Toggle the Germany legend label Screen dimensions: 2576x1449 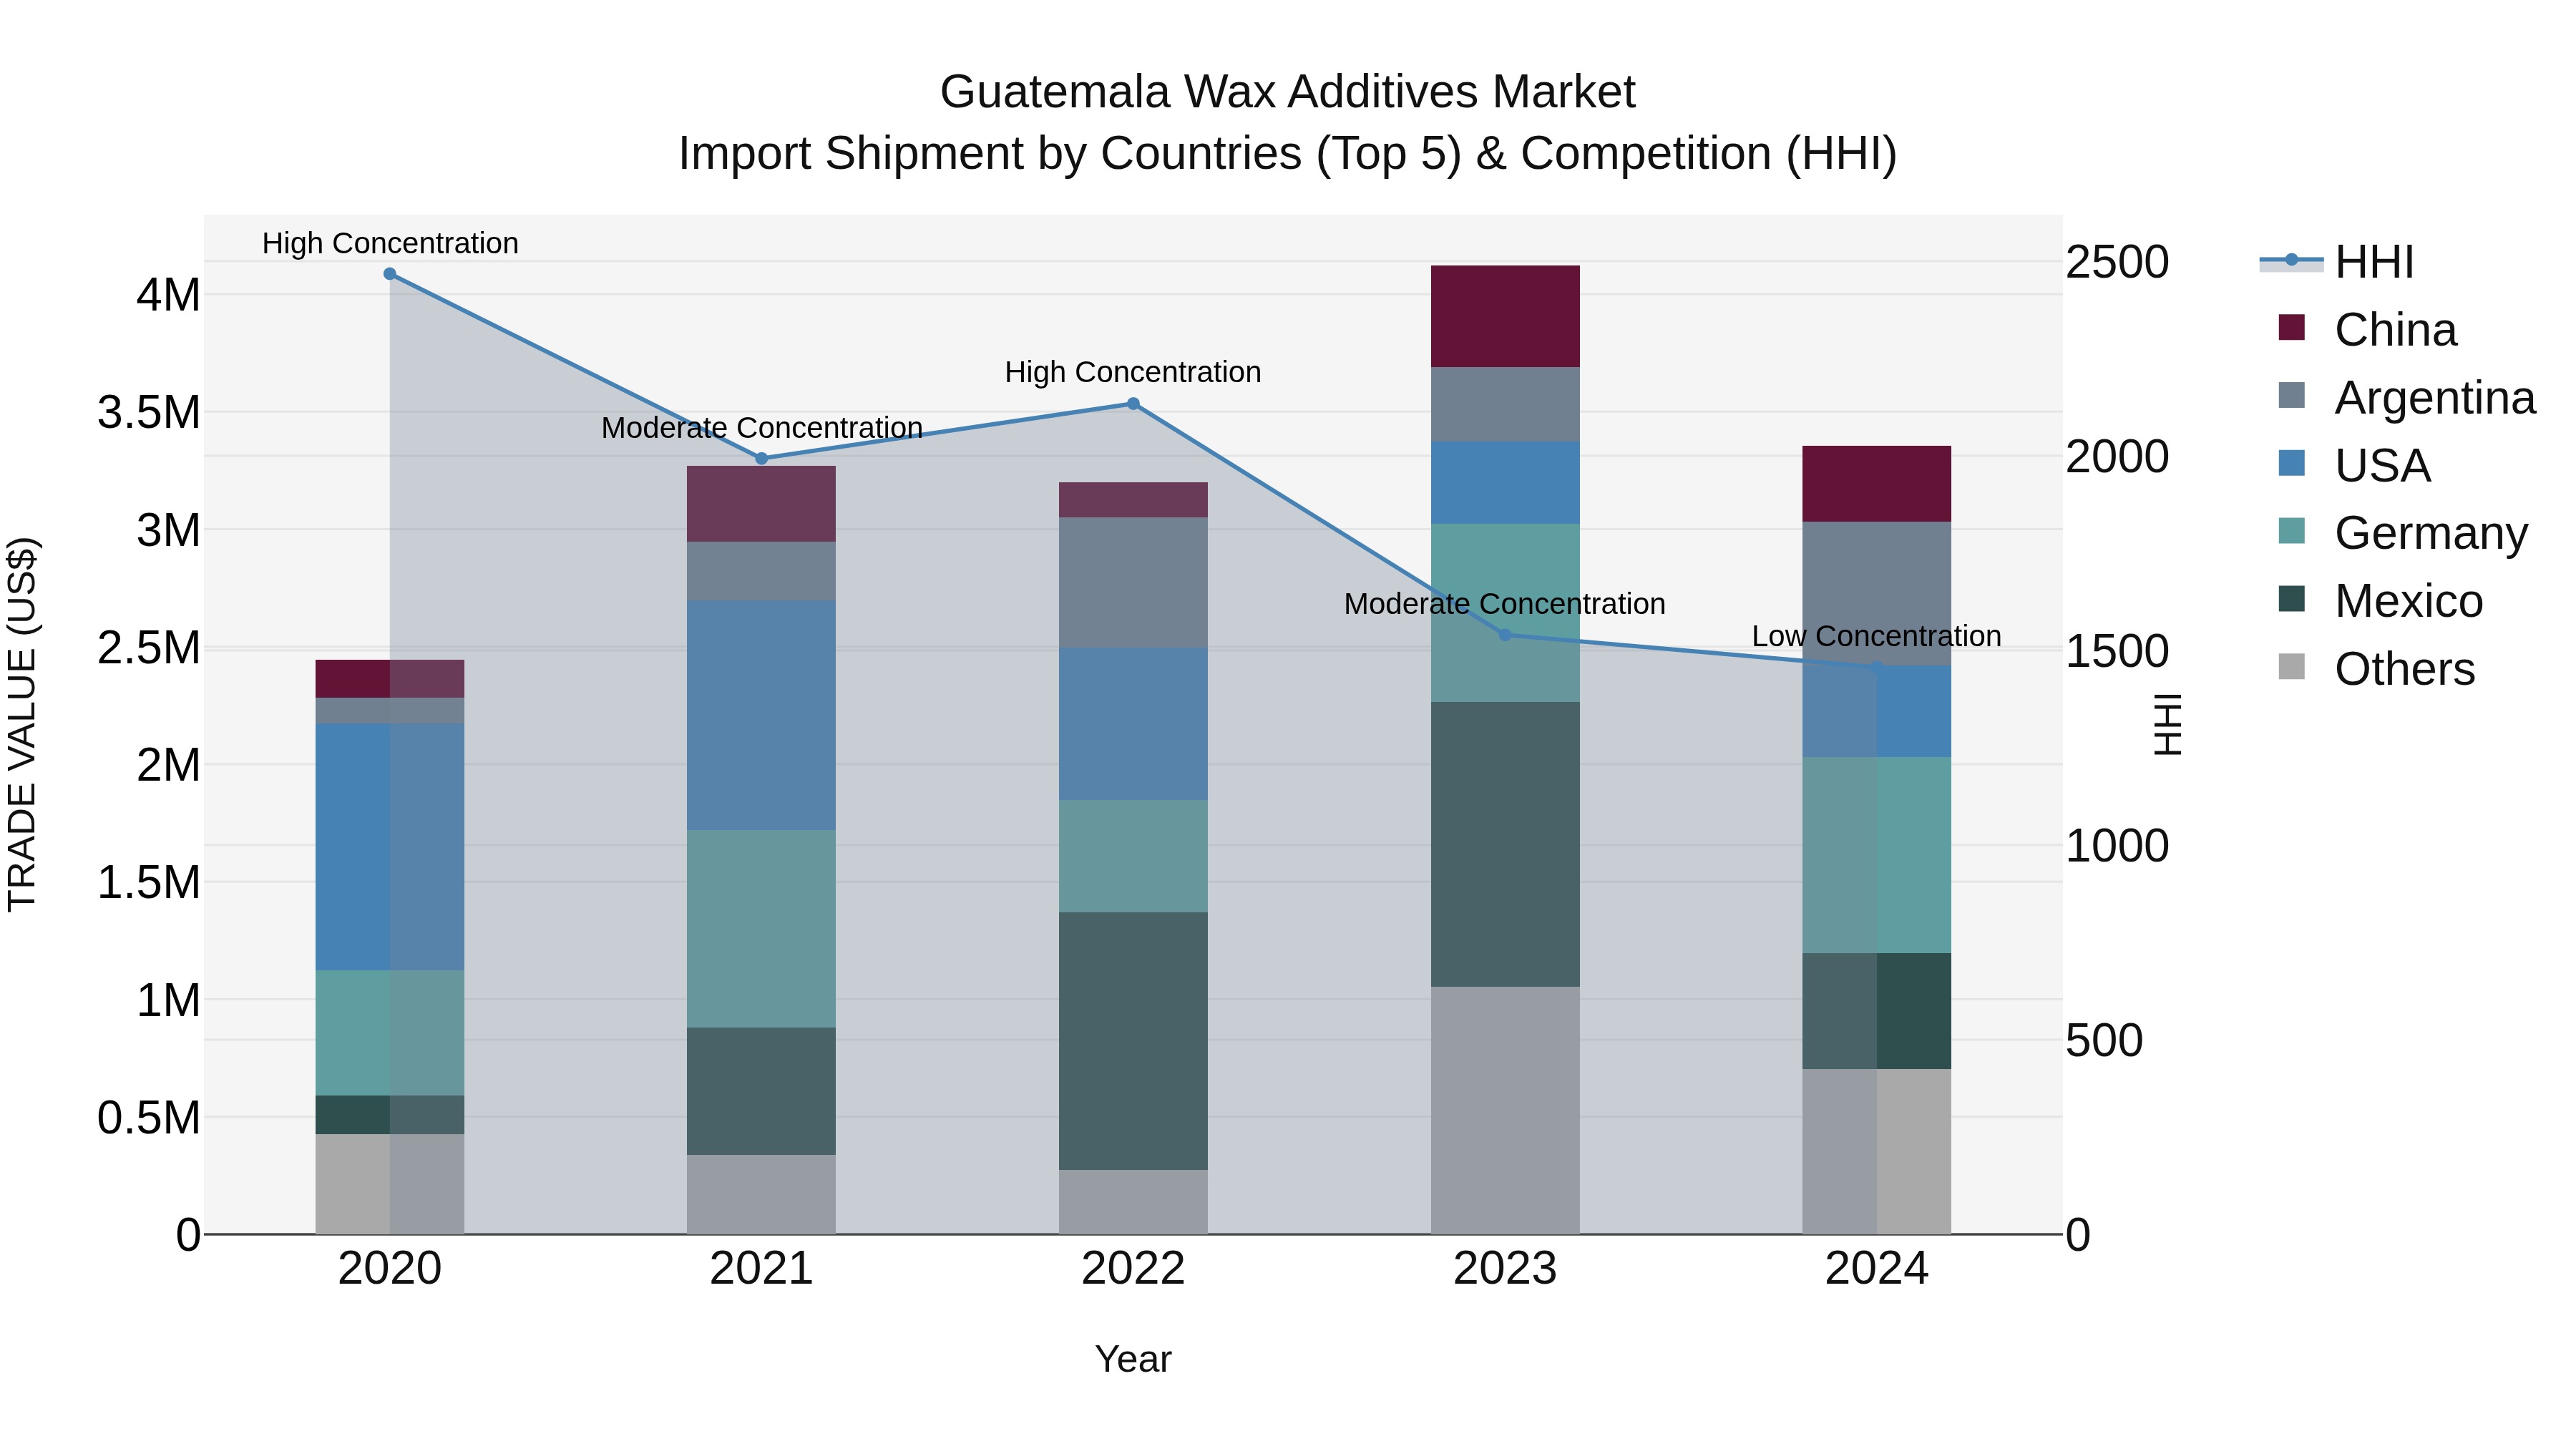point(2431,533)
